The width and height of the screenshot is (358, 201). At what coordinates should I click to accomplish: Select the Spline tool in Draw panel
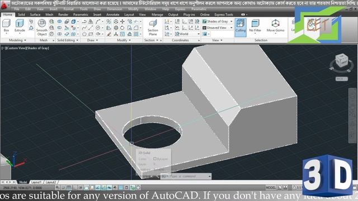[84, 28]
